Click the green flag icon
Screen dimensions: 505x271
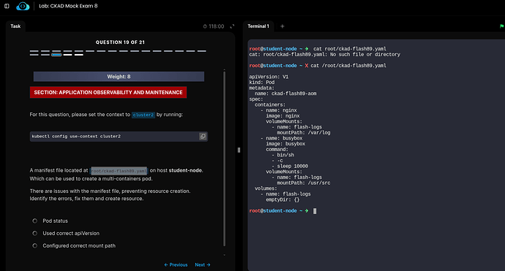(x=502, y=26)
